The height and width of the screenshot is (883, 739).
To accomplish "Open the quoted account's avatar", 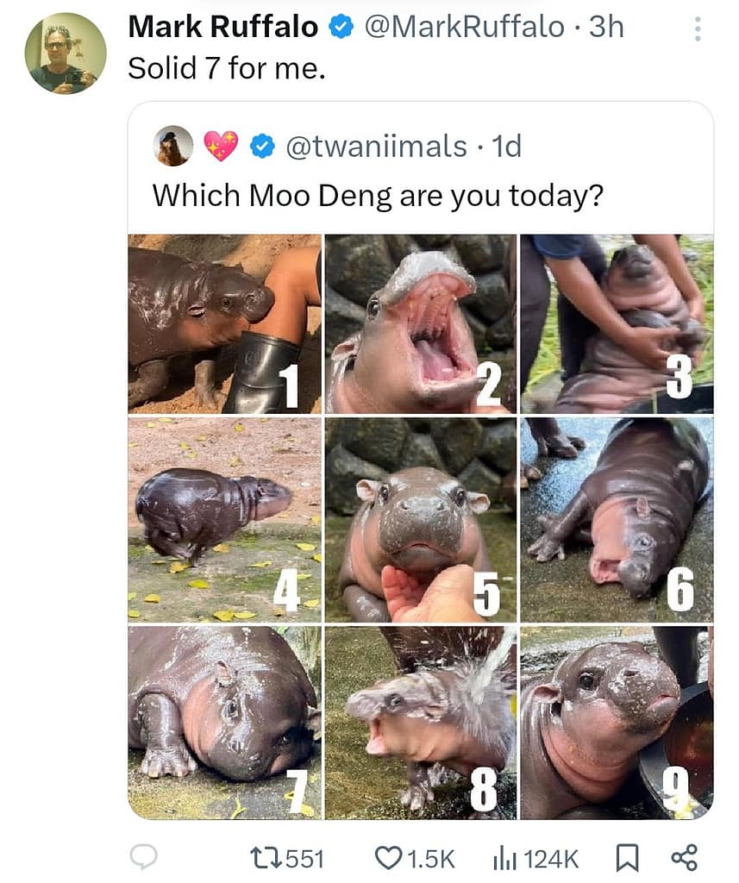I will pyautogui.click(x=173, y=146).
